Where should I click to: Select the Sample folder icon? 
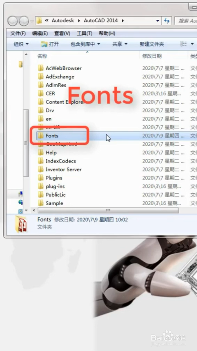[41, 203]
